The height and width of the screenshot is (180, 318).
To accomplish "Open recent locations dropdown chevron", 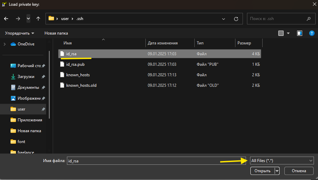I will 29,19.
